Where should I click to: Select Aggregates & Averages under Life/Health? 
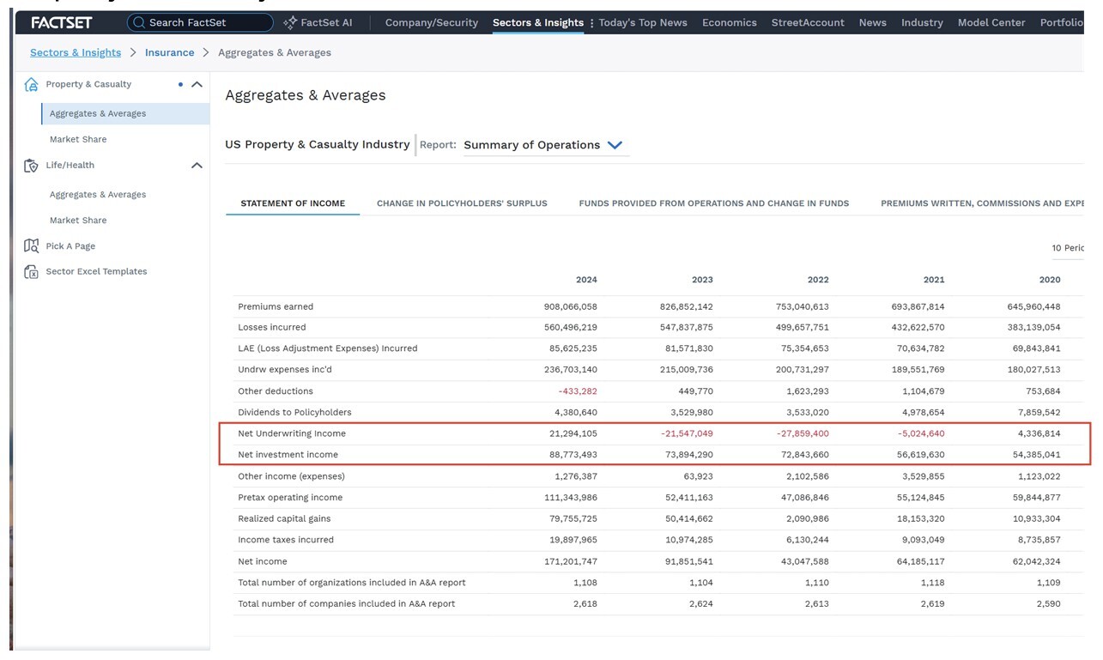98,195
